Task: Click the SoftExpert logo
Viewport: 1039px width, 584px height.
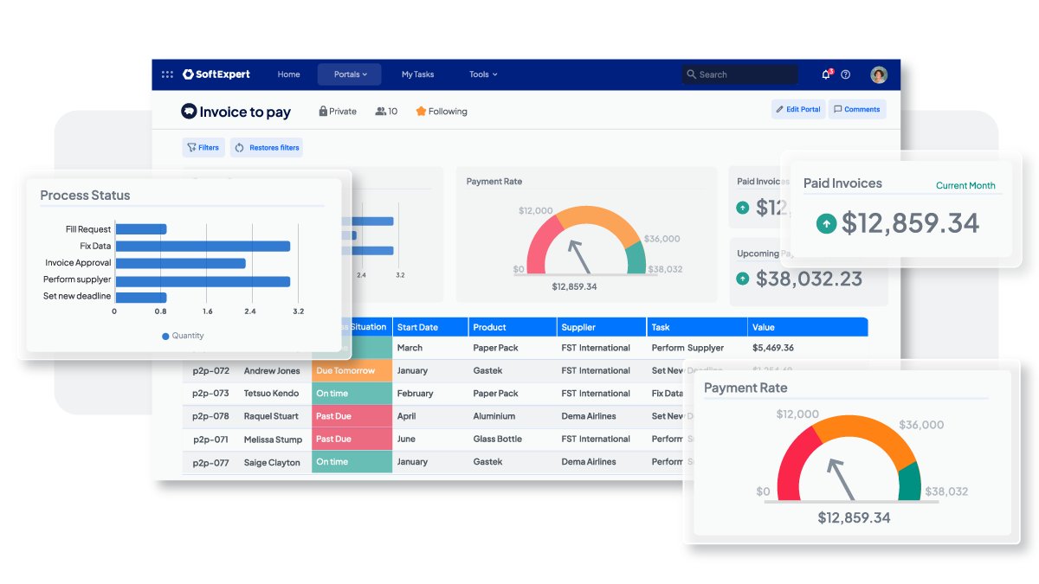Action: point(216,74)
